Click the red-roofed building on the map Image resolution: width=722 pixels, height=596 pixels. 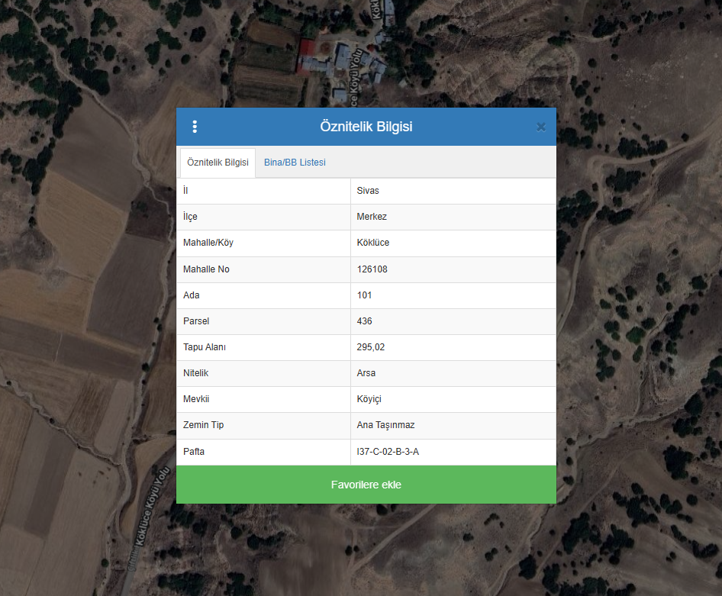coord(307,49)
